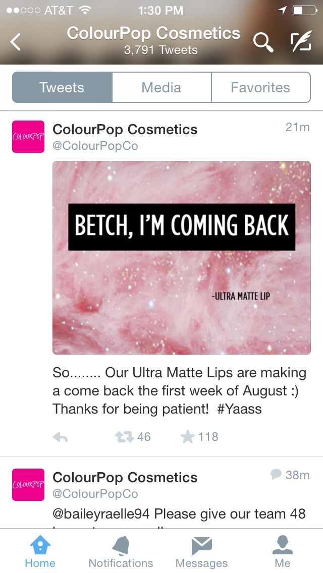Compose a new tweet with quill icon
The width and height of the screenshot is (323, 573).
coord(301,41)
